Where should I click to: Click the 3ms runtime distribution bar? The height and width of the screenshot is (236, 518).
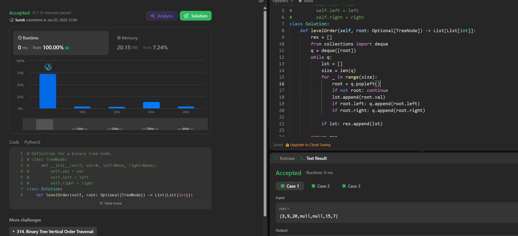pyautogui.click(x=152, y=105)
